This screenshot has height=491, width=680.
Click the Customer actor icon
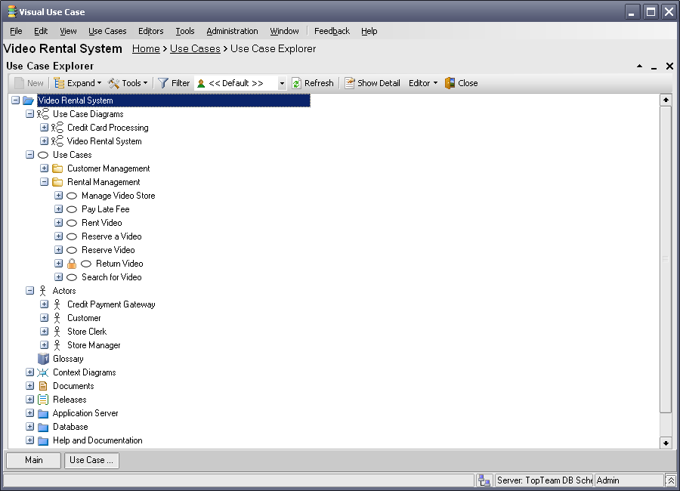pos(57,318)
